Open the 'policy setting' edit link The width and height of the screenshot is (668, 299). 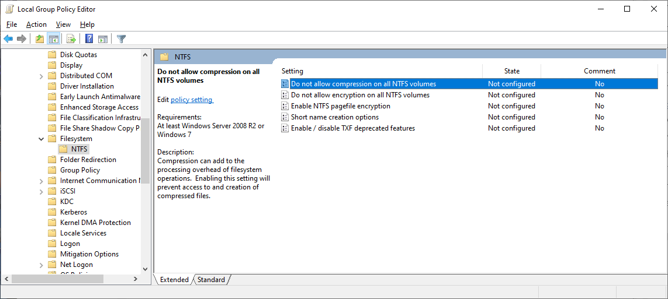point(192,100)
